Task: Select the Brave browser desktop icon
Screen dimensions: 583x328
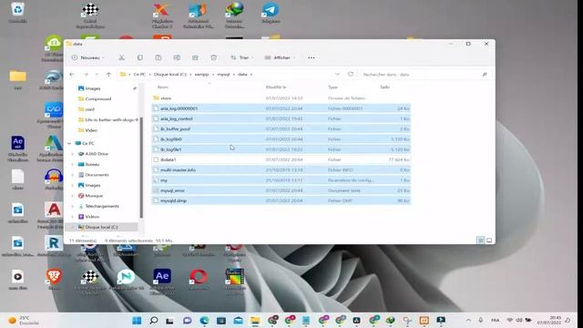Action: coord(54,280)
